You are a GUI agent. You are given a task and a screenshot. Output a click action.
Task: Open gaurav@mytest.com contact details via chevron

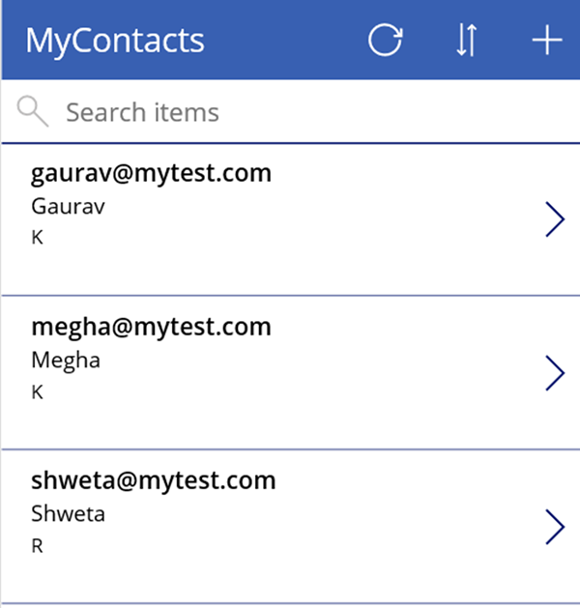click(x=554, y=219)
